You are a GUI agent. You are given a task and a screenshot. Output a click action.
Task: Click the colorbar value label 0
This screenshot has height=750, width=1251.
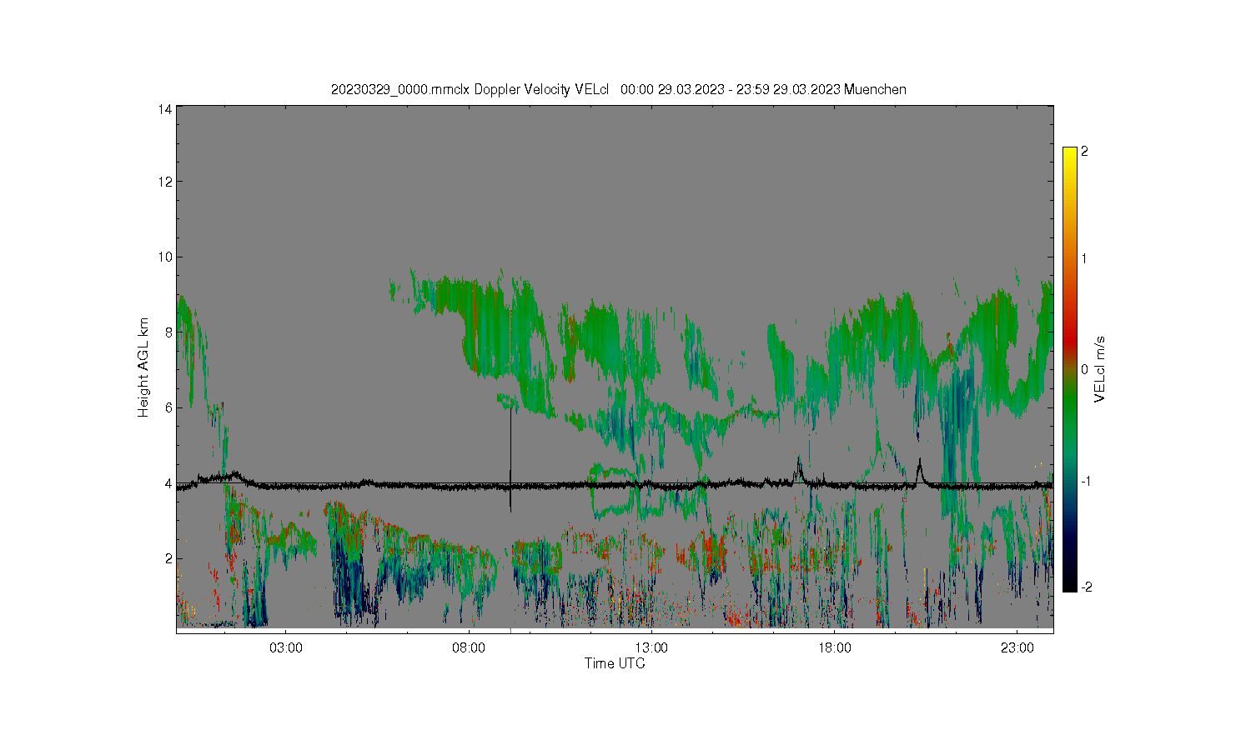(x=1084, y=369)
